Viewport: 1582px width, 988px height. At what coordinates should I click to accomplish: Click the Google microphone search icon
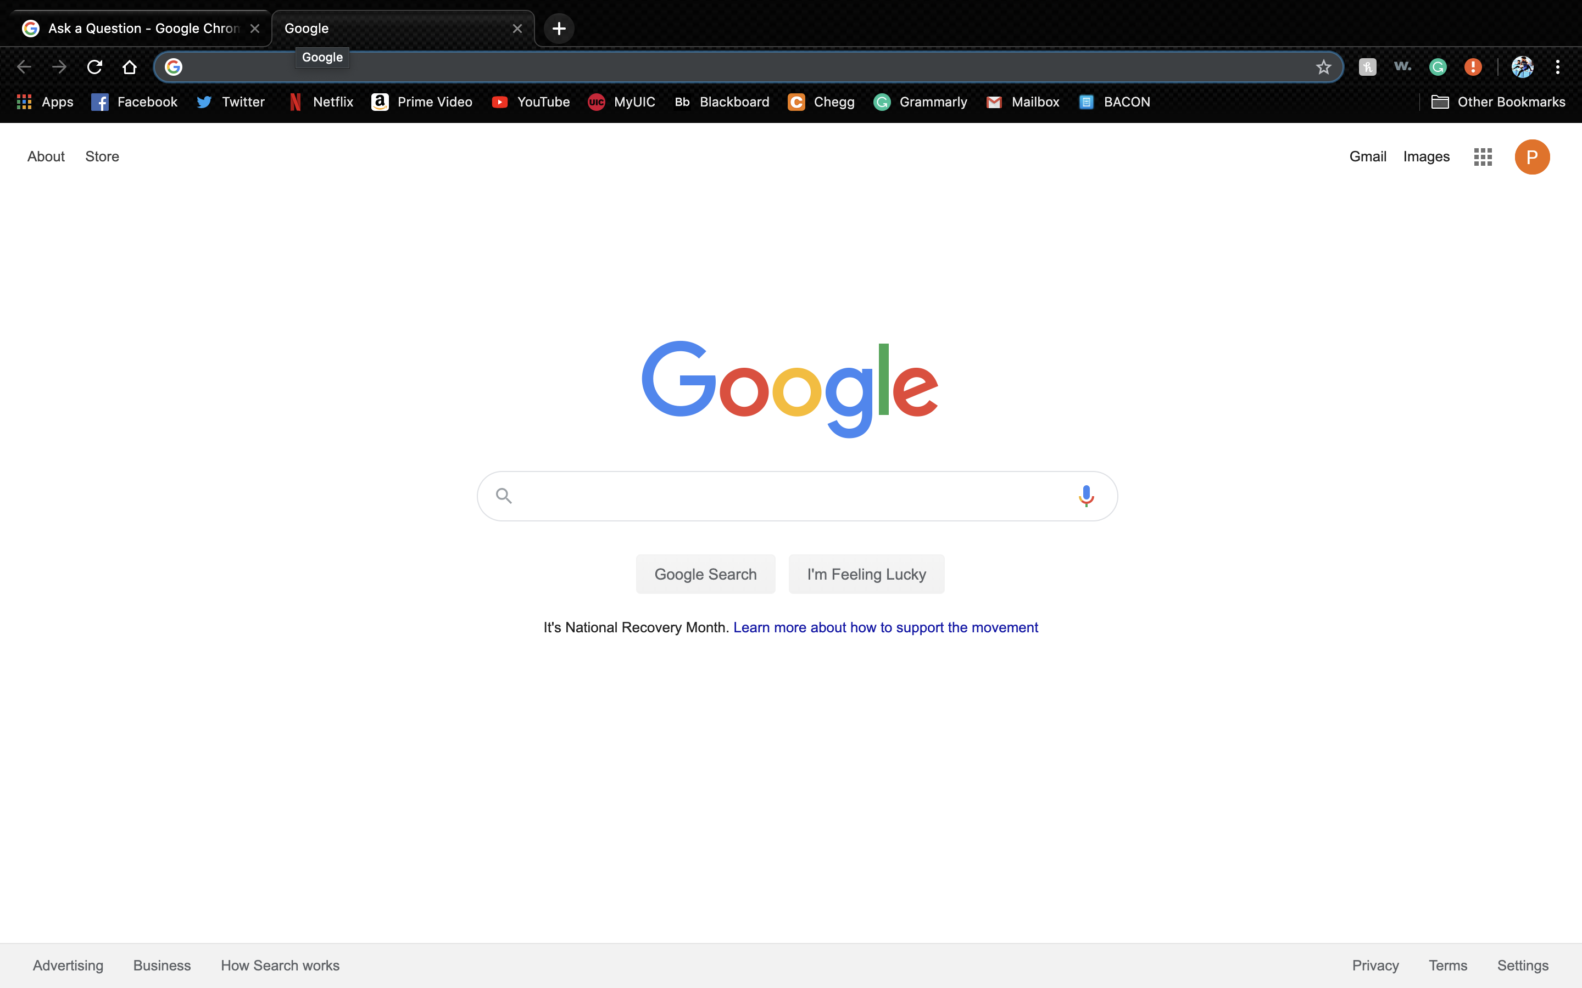click(1084, 495)
